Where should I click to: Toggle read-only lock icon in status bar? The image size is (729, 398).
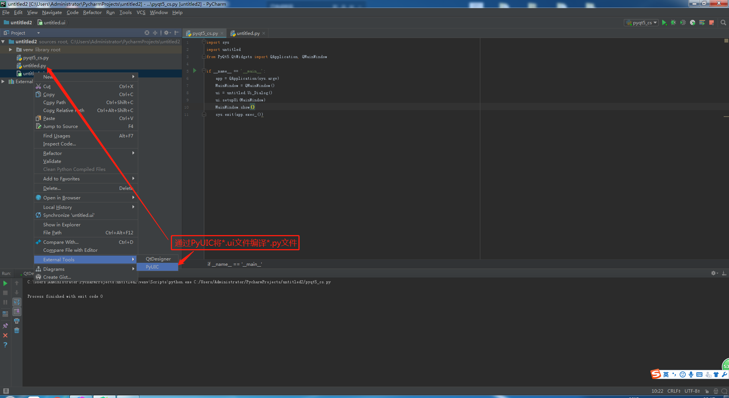click(707, 391)
